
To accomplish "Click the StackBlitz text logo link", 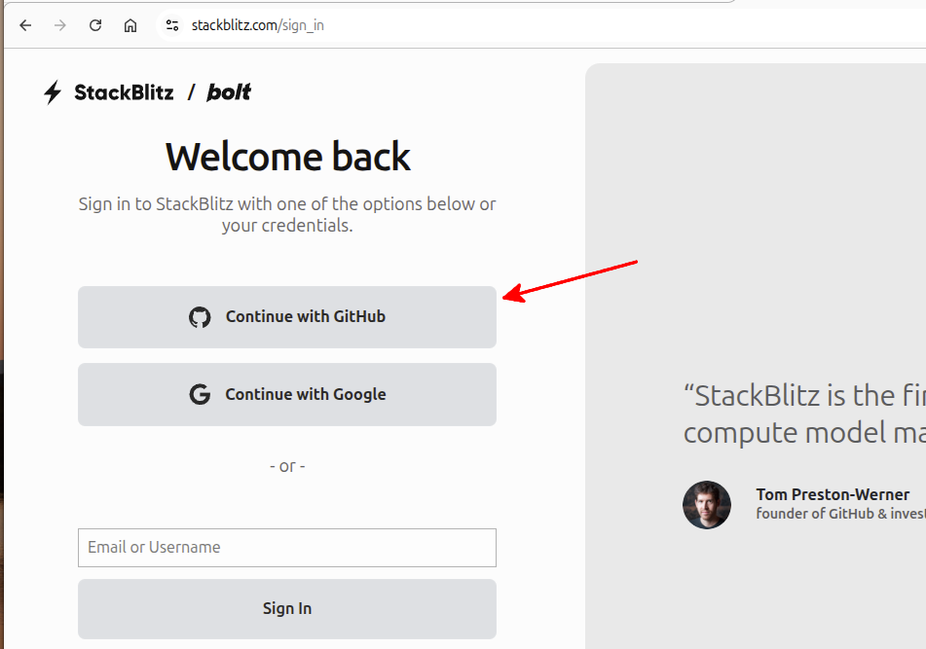I will point(123,91).
